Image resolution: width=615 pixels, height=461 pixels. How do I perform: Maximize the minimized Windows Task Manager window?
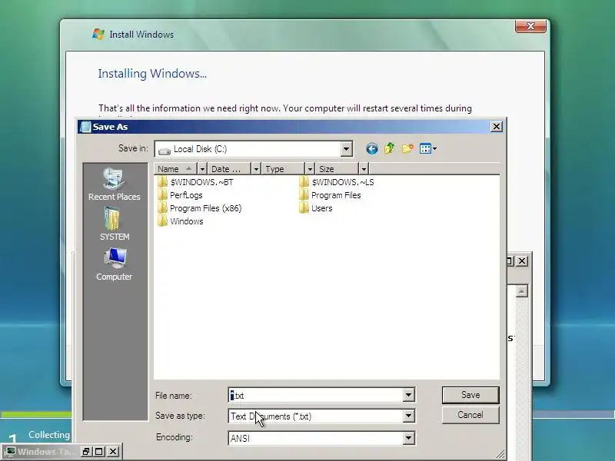[99, 452]
